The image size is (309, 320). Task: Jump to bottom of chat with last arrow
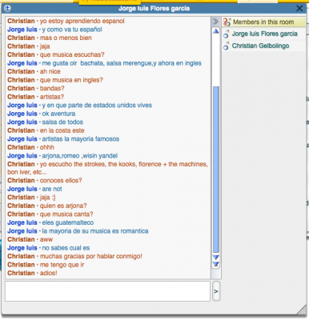(216, 265)
